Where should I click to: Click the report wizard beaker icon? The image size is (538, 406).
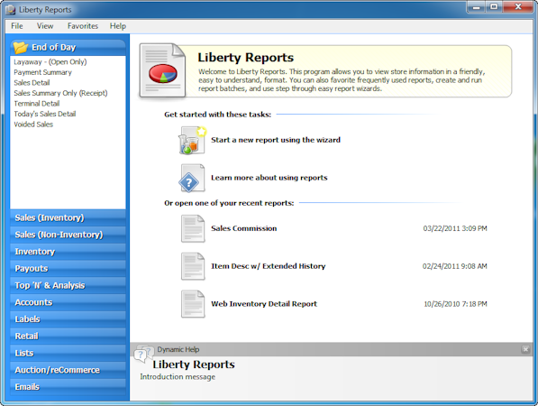coord(192,140)
